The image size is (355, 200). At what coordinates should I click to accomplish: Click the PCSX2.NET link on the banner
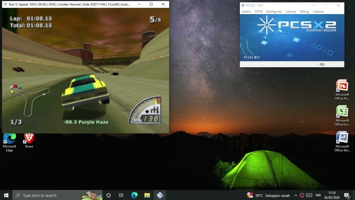(252, 57)
